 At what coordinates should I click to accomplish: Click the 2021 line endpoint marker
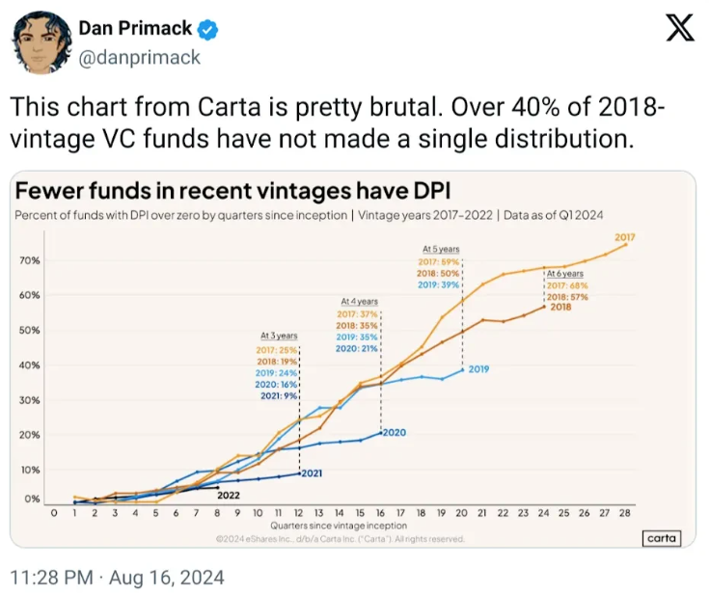pyautogui.click(x=300, y=473)
